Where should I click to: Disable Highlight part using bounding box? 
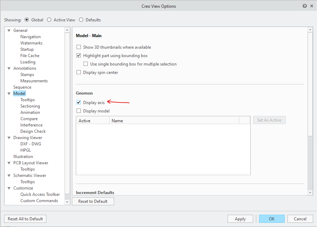[x=79, y=55]
